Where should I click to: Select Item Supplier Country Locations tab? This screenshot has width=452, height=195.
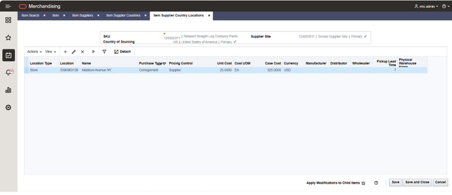coord(179,16)
